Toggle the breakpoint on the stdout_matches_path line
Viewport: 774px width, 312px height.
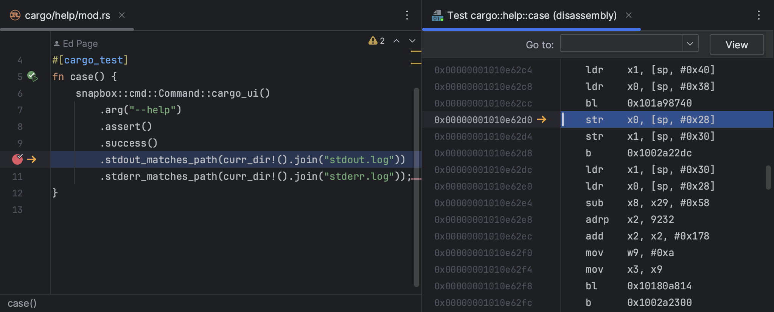click(x=17, y=159)
